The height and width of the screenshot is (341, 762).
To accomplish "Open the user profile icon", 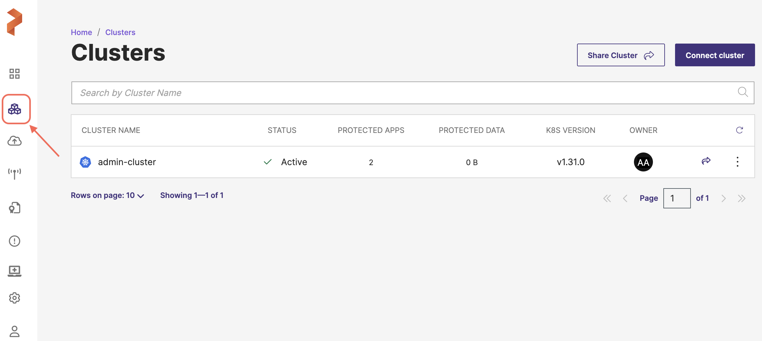I will [x=15, y=331].
